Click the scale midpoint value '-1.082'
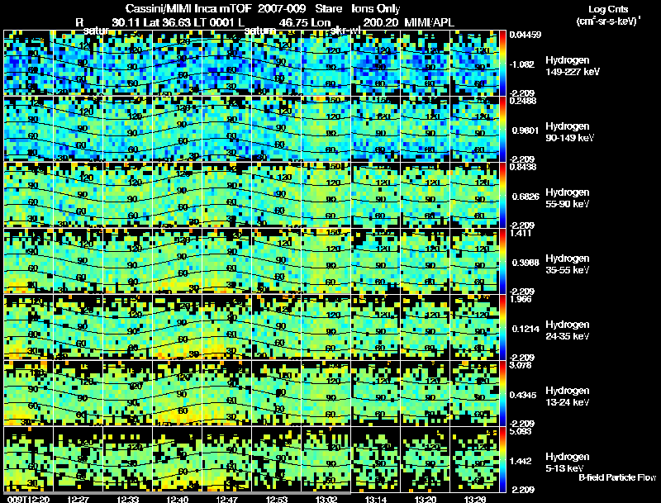Screen dimensions: 661x503 point(522,64)
